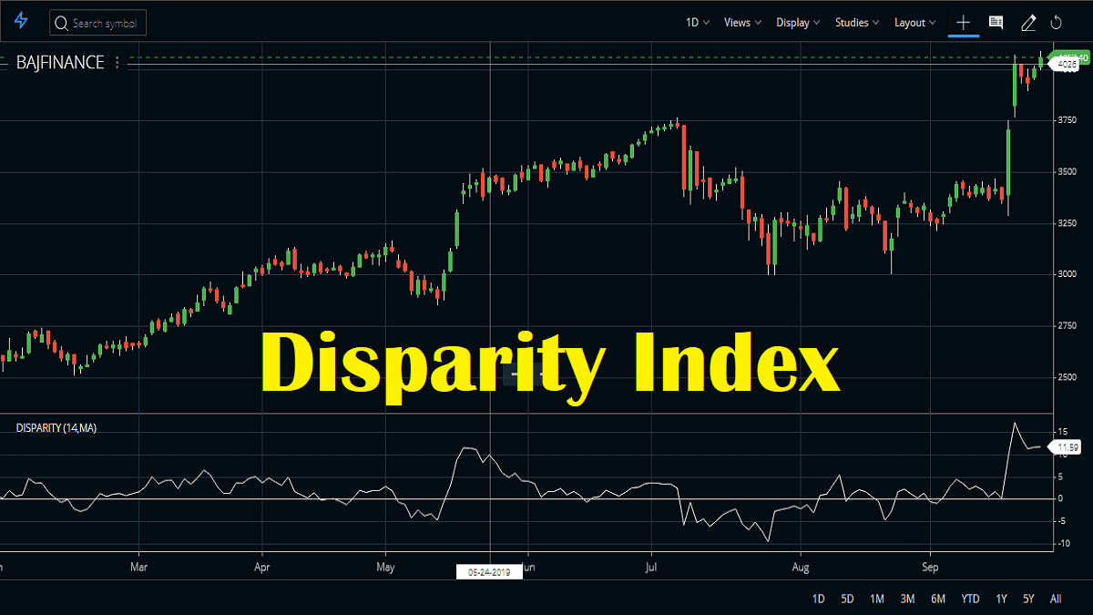Switch chart range to YTD
1093x615 pixels.
coord(970,599)
